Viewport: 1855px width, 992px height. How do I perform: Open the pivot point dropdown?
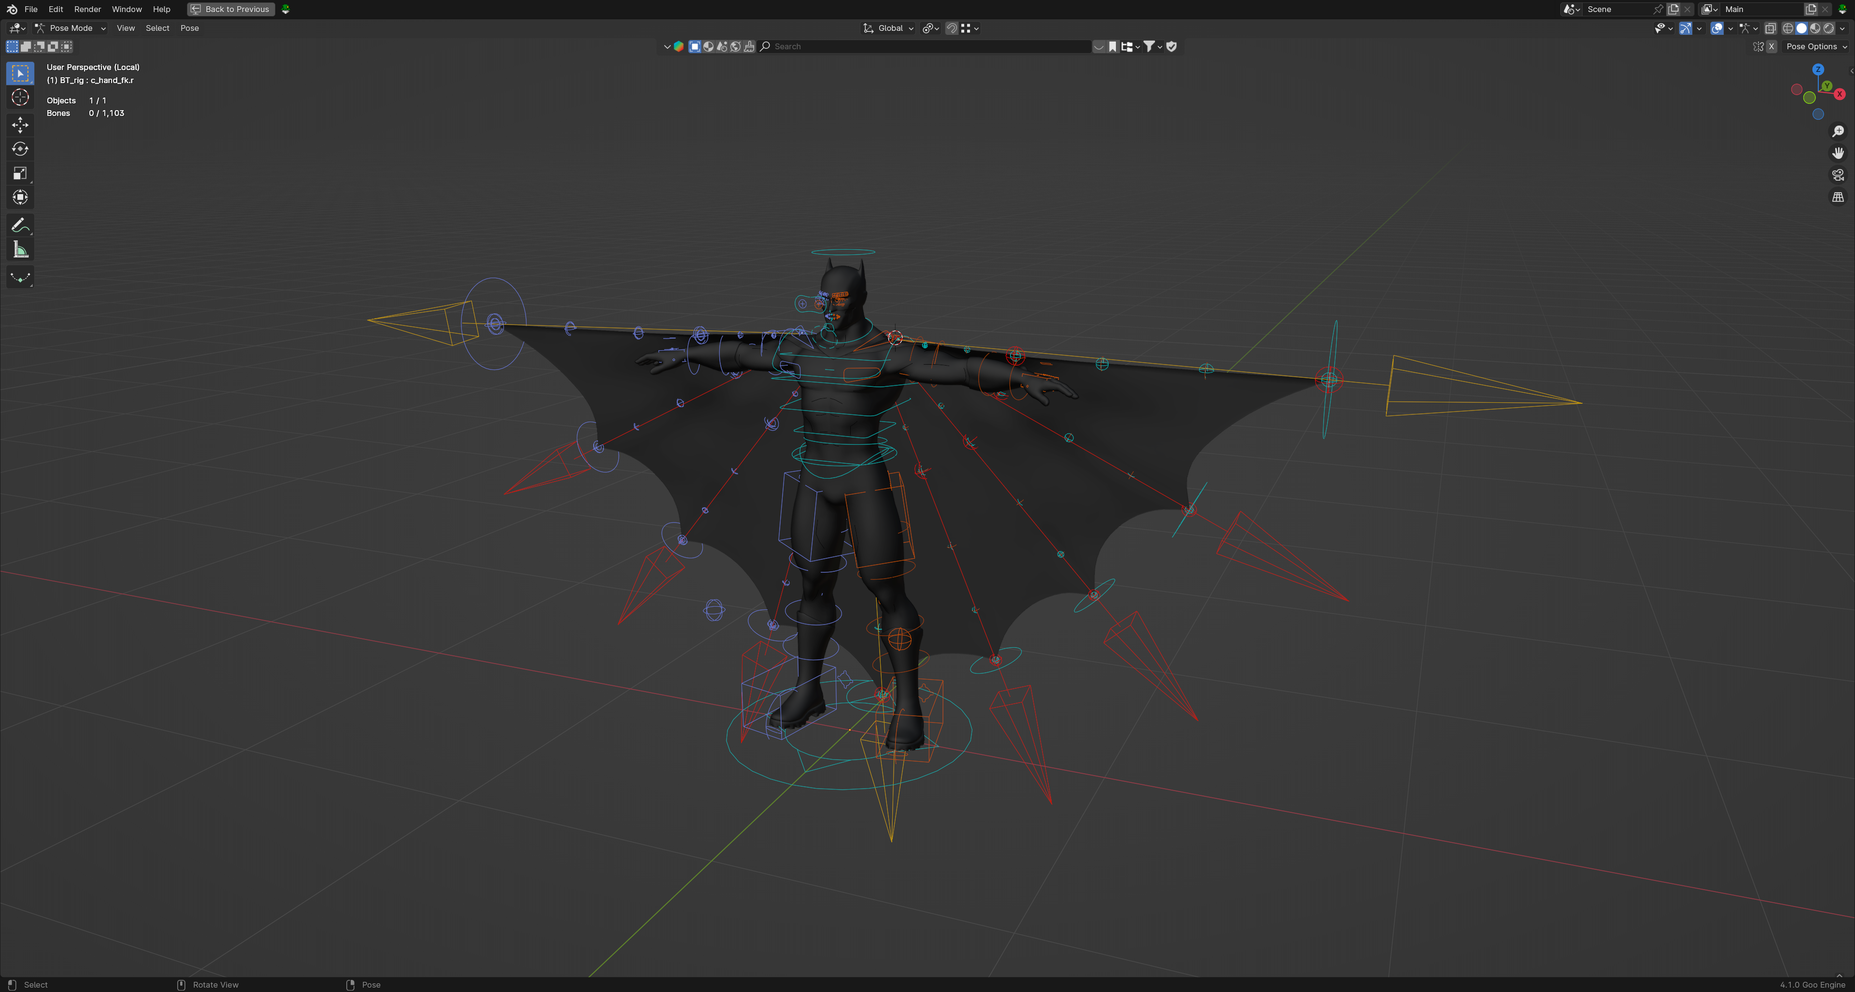coord(930,28)
